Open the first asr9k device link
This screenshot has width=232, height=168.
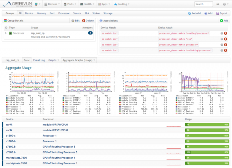[9, 125]
